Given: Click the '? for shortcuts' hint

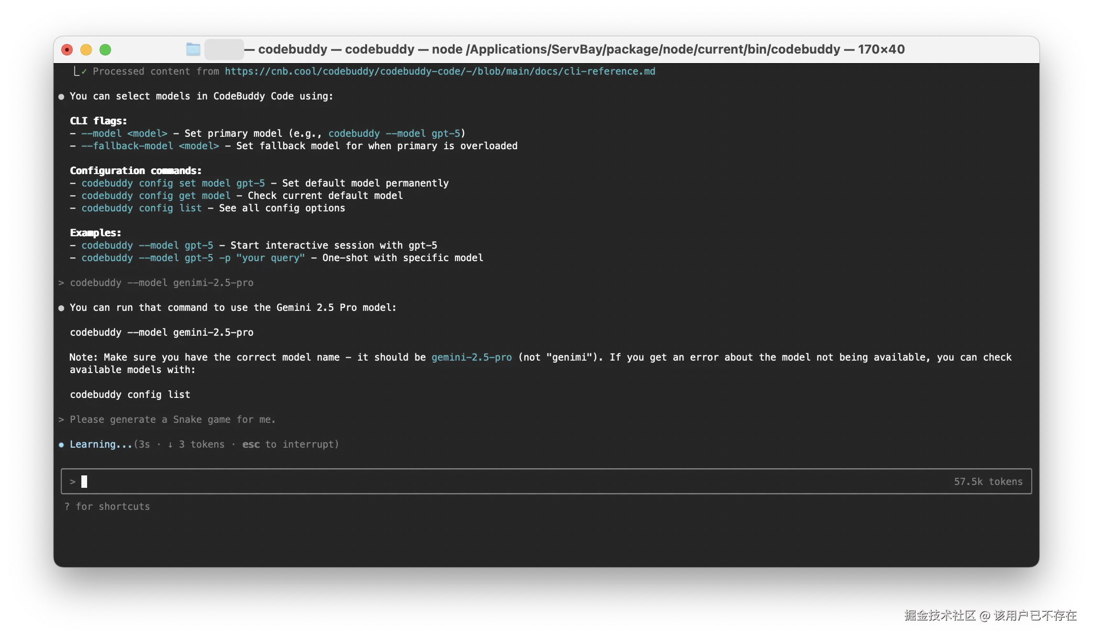Looking at the screenshot, I should point(107,506).
